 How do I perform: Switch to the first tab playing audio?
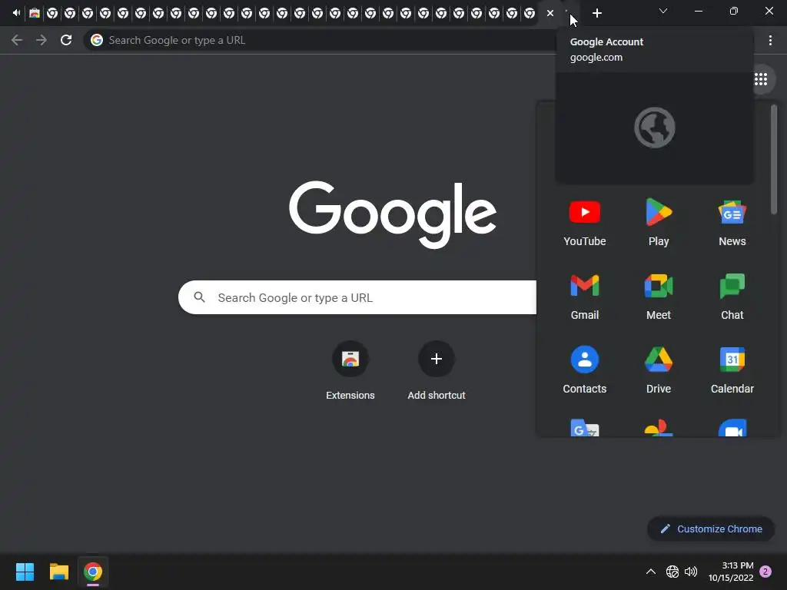coord(17,13)
